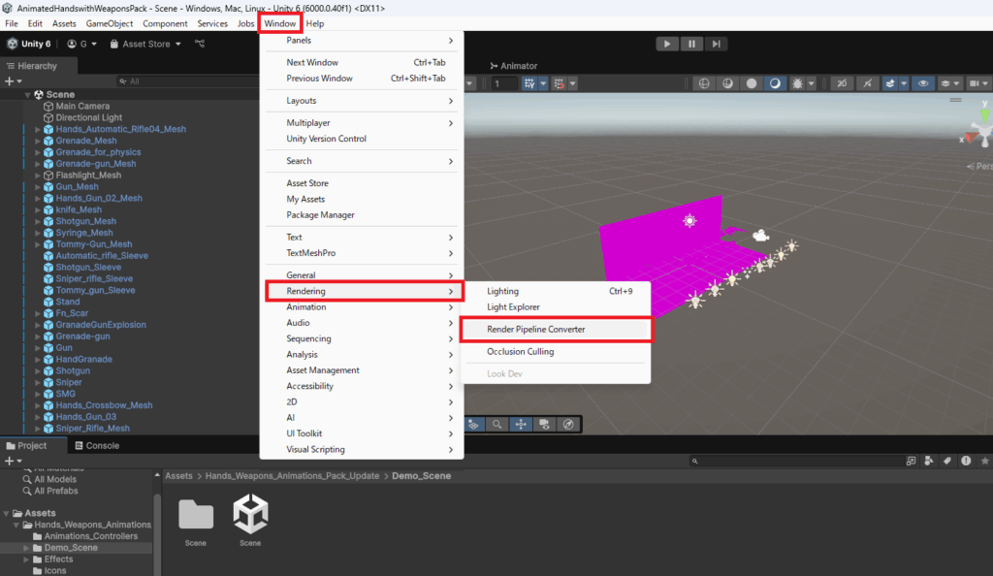Focus the Project panel search field
The width and height of the screenshot is (993, 576).
795,461
